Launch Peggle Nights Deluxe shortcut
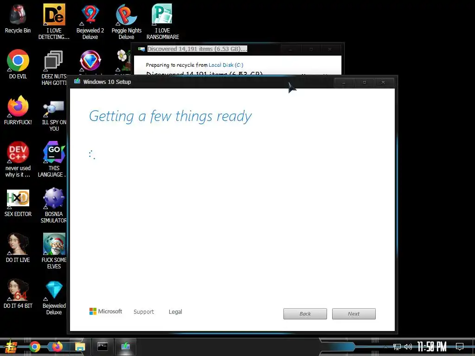The width and height of the screenshot is (475, 356). pyautogui.click(x=126, y=21)
